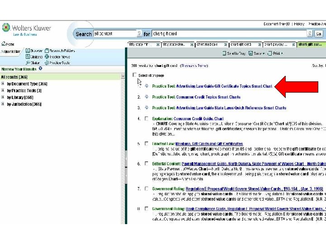Click the Print printer icon
Image resolution: width=326 pixels, height=244 pixels.
pos(270,53)
